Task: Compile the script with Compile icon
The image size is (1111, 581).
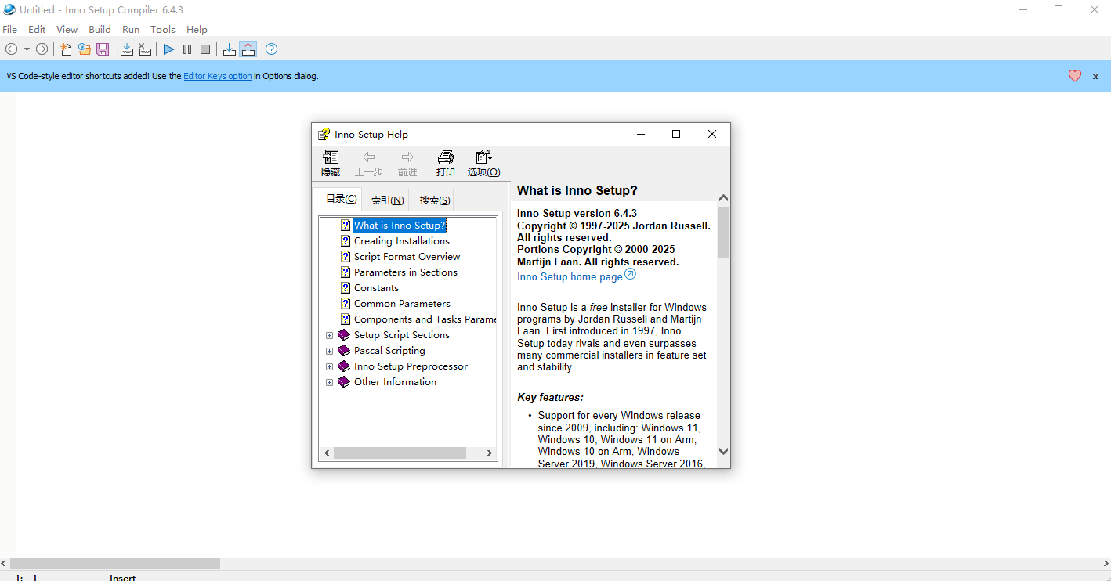Action: [127, 49]
